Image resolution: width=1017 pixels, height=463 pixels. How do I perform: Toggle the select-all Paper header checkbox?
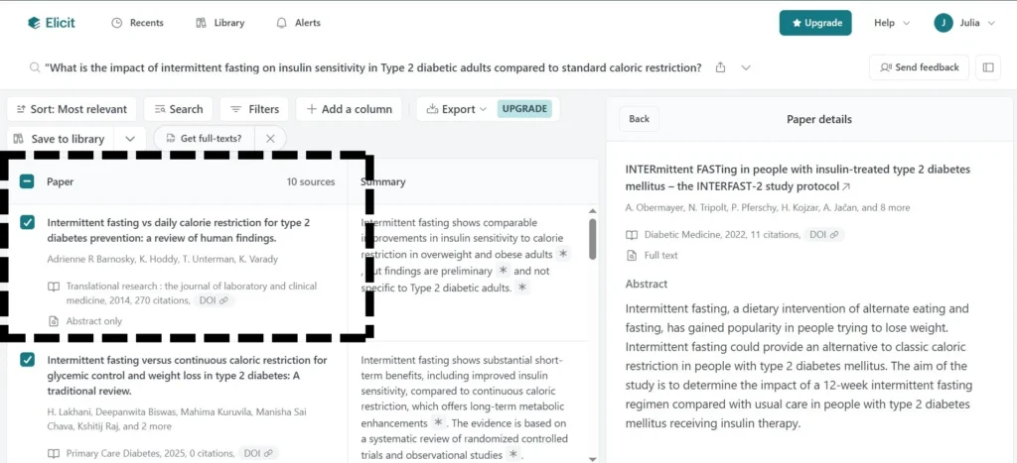(x=27, y=182)
